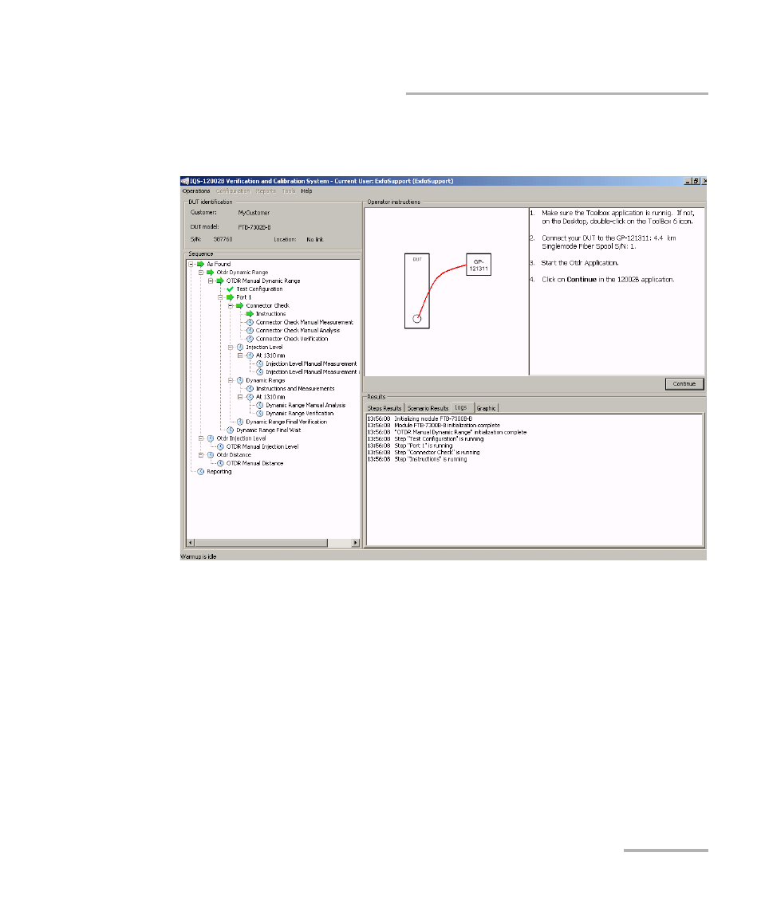Collapse the Otdr Dynamic Range node

click(201, 273)
